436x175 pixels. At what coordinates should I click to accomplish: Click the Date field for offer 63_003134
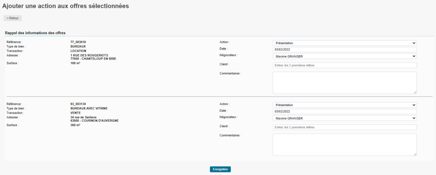click(x=344, y=112)
